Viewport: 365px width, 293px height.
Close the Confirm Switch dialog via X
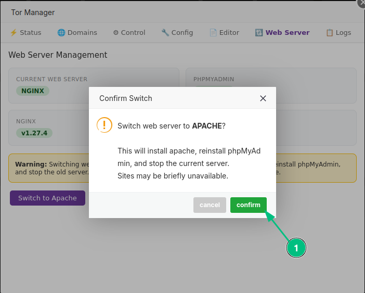pos(263,98)
